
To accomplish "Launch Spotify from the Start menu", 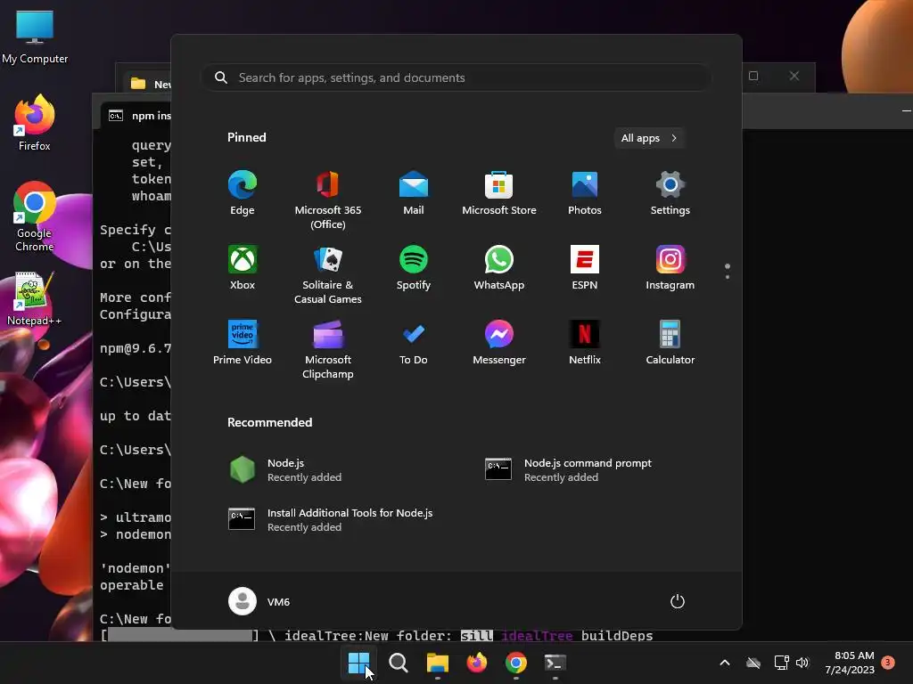I will tap(414, 268).
